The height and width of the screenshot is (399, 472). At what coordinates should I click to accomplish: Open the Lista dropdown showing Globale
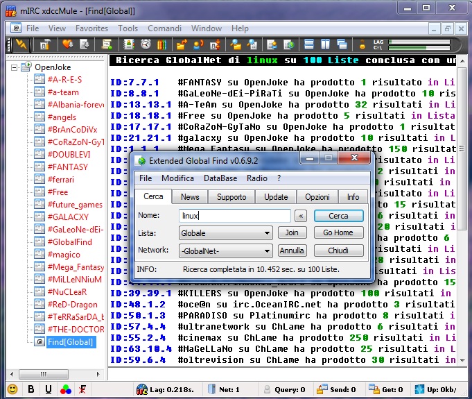[x=225, y=233]
